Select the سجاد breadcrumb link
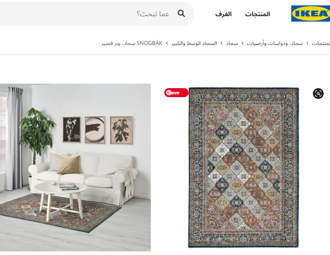 click(x=232, y=43)
